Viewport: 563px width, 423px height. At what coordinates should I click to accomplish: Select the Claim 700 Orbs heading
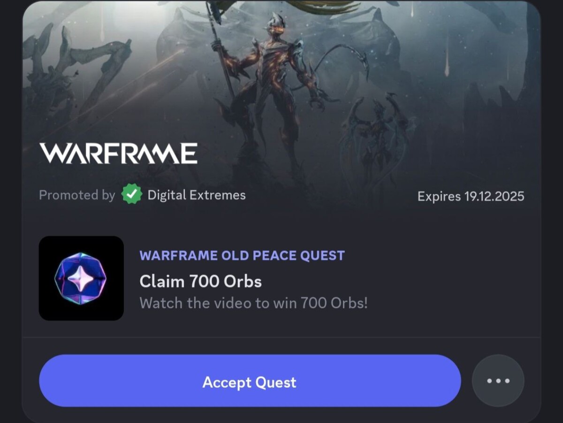201,282
